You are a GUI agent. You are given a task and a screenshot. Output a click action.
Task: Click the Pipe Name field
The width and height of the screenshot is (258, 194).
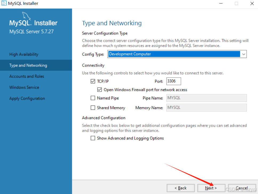click(207, 98)
